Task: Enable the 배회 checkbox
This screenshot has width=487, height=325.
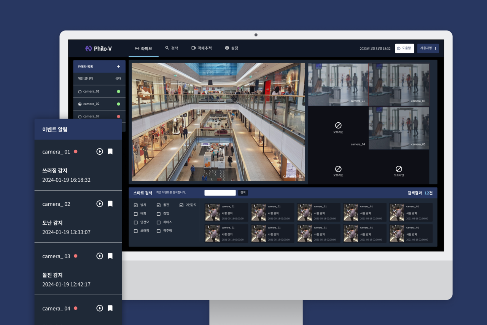Action: pos(136,214)
